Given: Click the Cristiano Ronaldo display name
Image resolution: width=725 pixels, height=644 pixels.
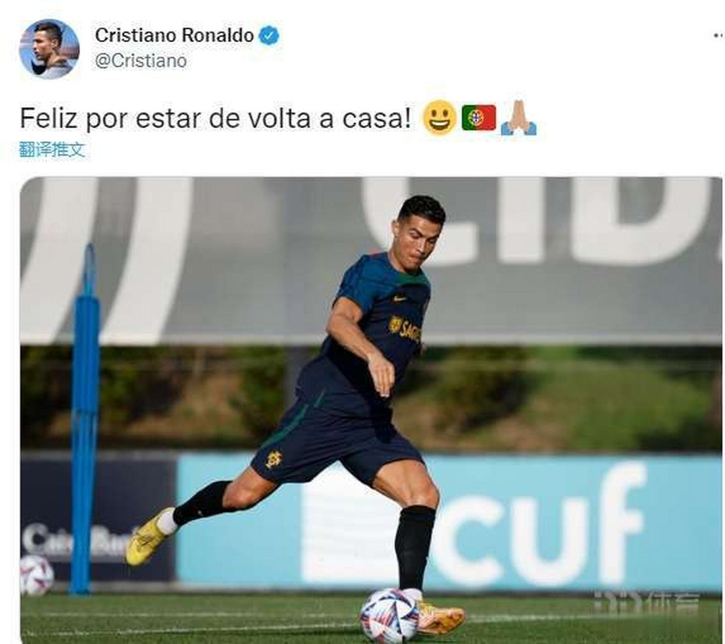Looking at the screenshot, I should (x=174, y=35).
